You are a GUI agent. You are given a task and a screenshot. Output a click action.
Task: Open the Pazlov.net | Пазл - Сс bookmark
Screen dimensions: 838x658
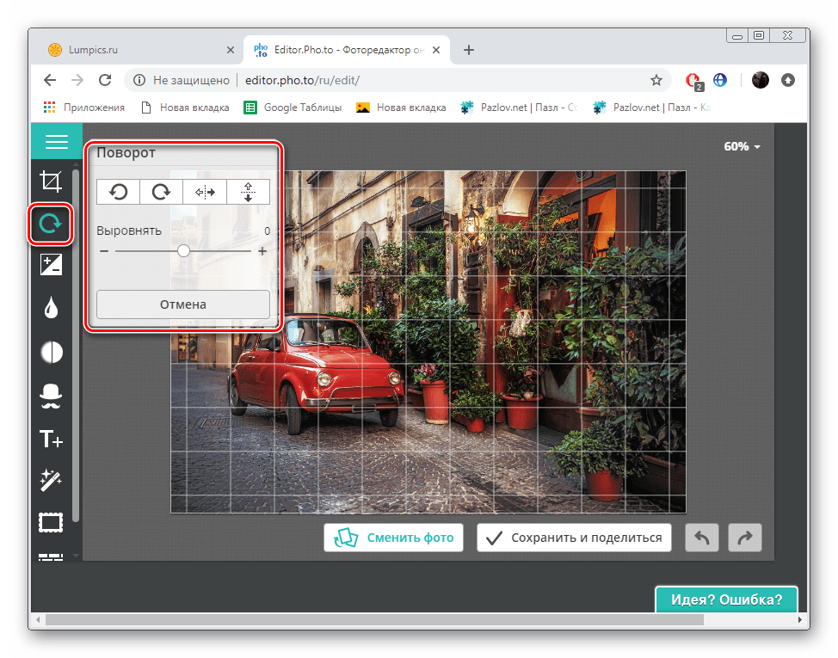520,108
